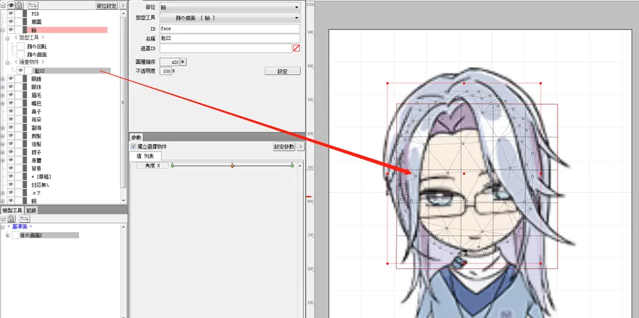Toggle the box beside 顏の曲面 deformer
This screenshot has width=639, height=318.
(20, 54)
